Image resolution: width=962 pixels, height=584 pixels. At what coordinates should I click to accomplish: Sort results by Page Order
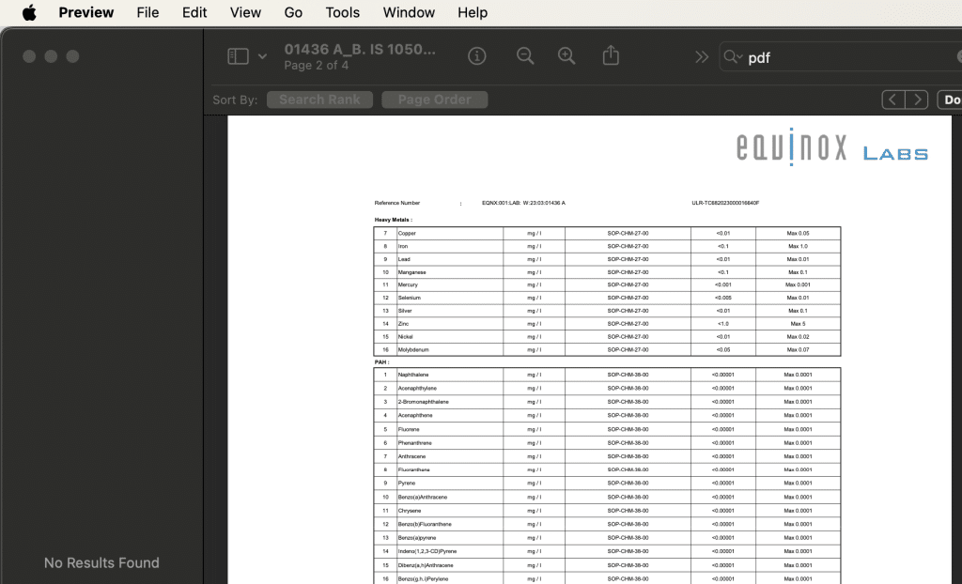[434, 100]
